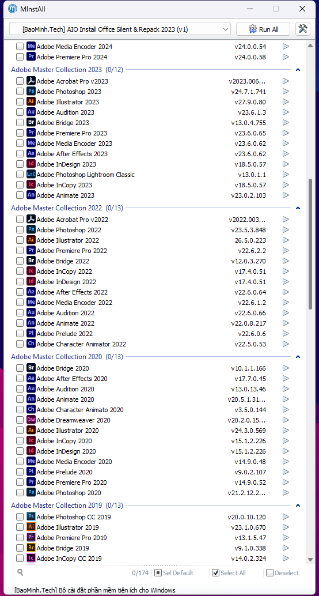The width and height of the screenshot is (319, 596).
Task: Click the Adobe Prelude 2020 Pl icon
Action: [31, 471]
